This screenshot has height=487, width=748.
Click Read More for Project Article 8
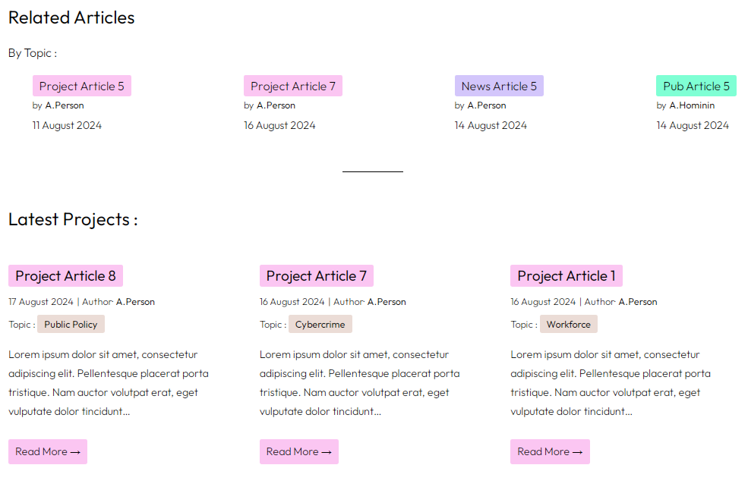tap(48, 452)
